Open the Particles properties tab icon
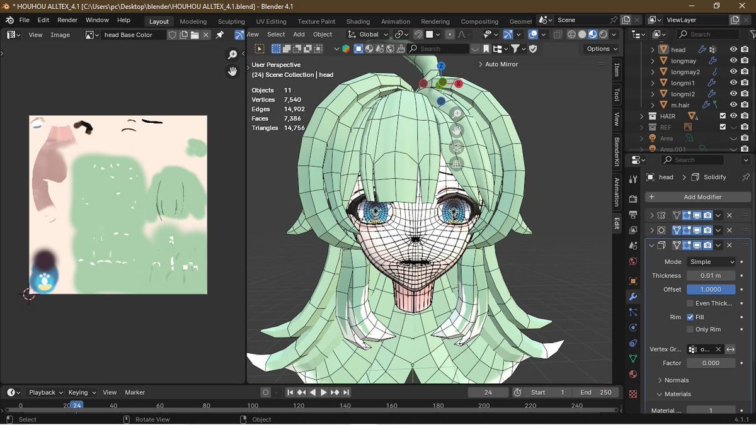Image resolution: width=756 pixels, height=425 pixels. click(633, 312)
